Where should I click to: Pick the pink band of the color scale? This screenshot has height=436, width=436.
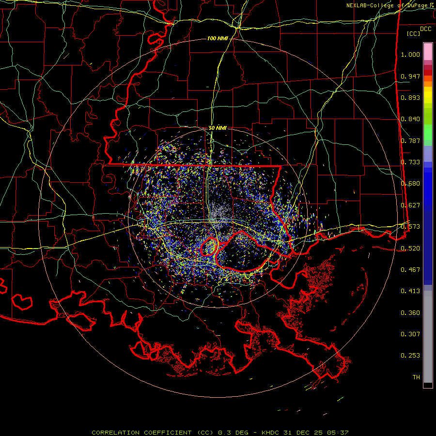[x=428, y=51]
